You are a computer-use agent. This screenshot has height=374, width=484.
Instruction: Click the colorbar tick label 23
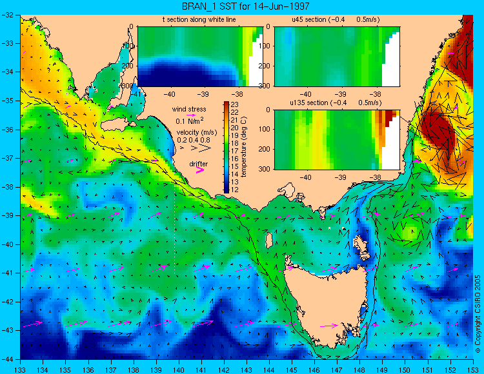tap(235, 105)
